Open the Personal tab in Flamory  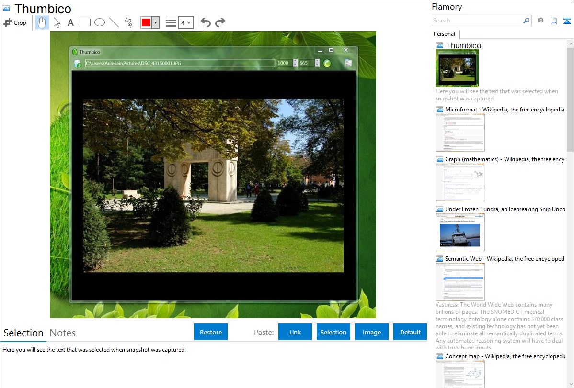tap(444, 34)
